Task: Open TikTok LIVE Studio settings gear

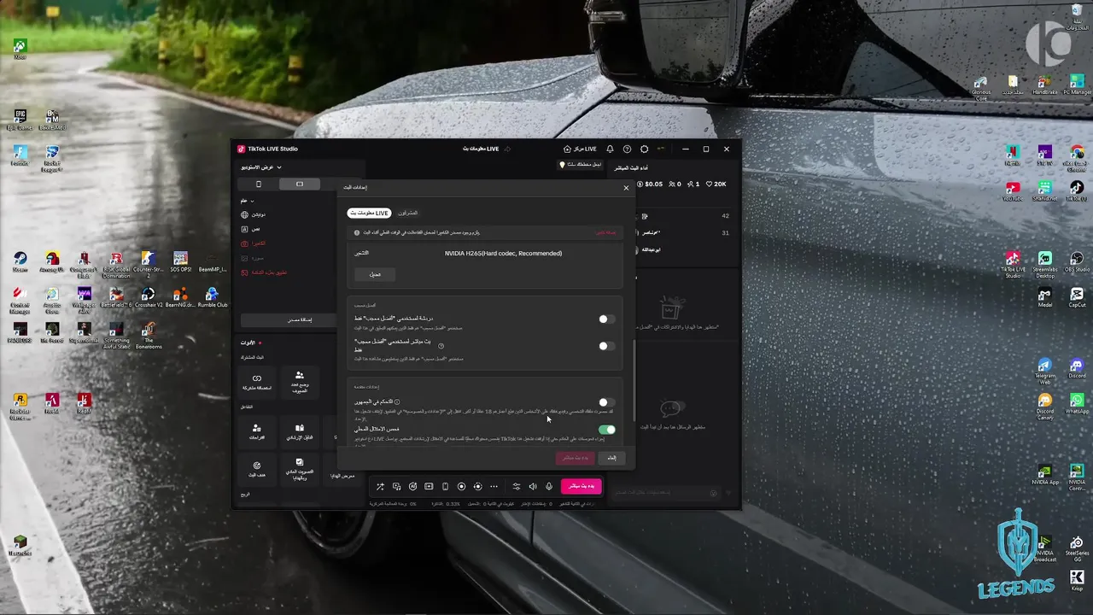Action: click(644, 149)
